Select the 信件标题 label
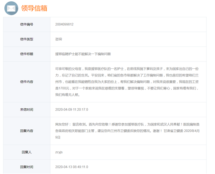This screenshot has height=174, width=215. (27, 54)
